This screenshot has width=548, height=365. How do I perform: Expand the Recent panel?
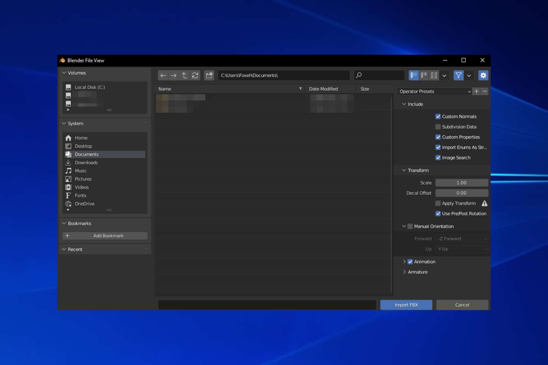64,249
